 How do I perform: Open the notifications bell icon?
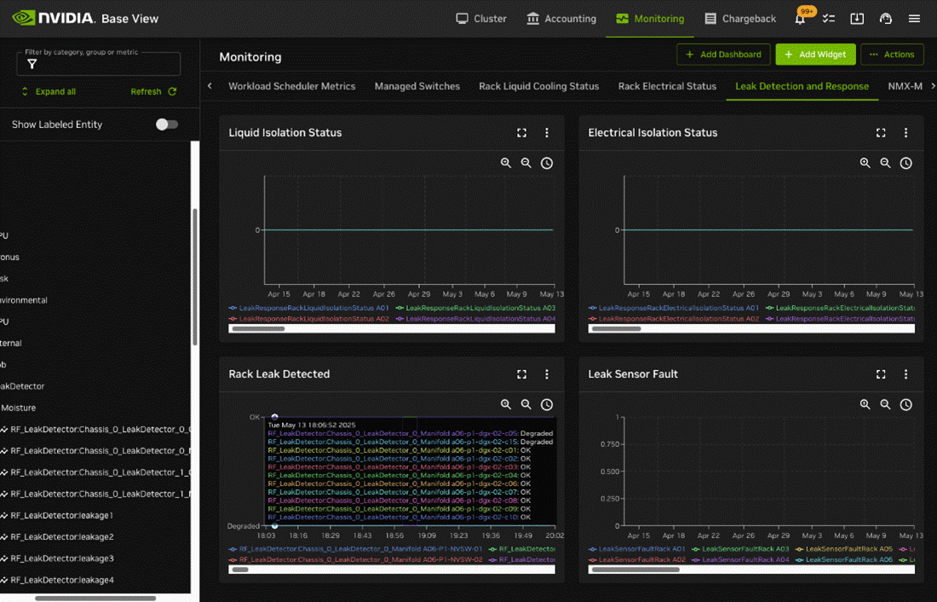[x=800, y=19]
